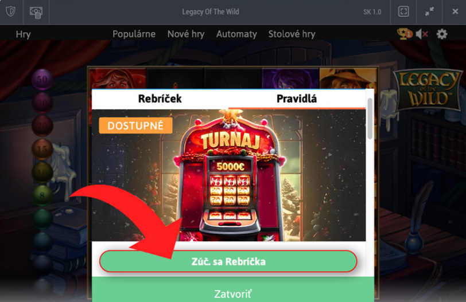Screen dimensions: 466x302
Task: Select Stolové hry category
Action: pyautogui.click(x=292, y=34)
